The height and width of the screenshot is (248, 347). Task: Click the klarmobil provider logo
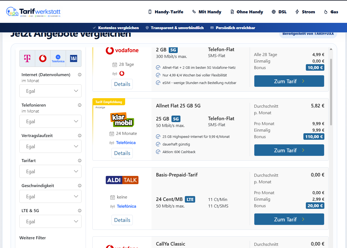(122, 120)
